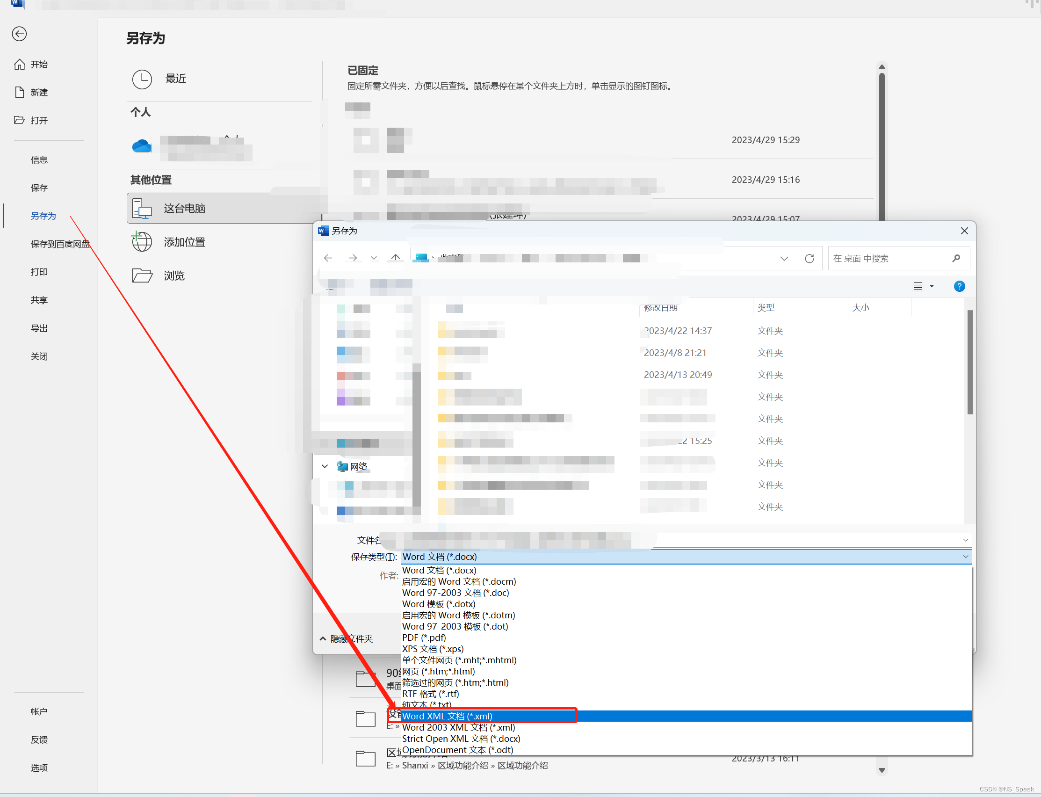Select 新建 in the left sidebar
Screen dimensions: 1041x797
31,92
